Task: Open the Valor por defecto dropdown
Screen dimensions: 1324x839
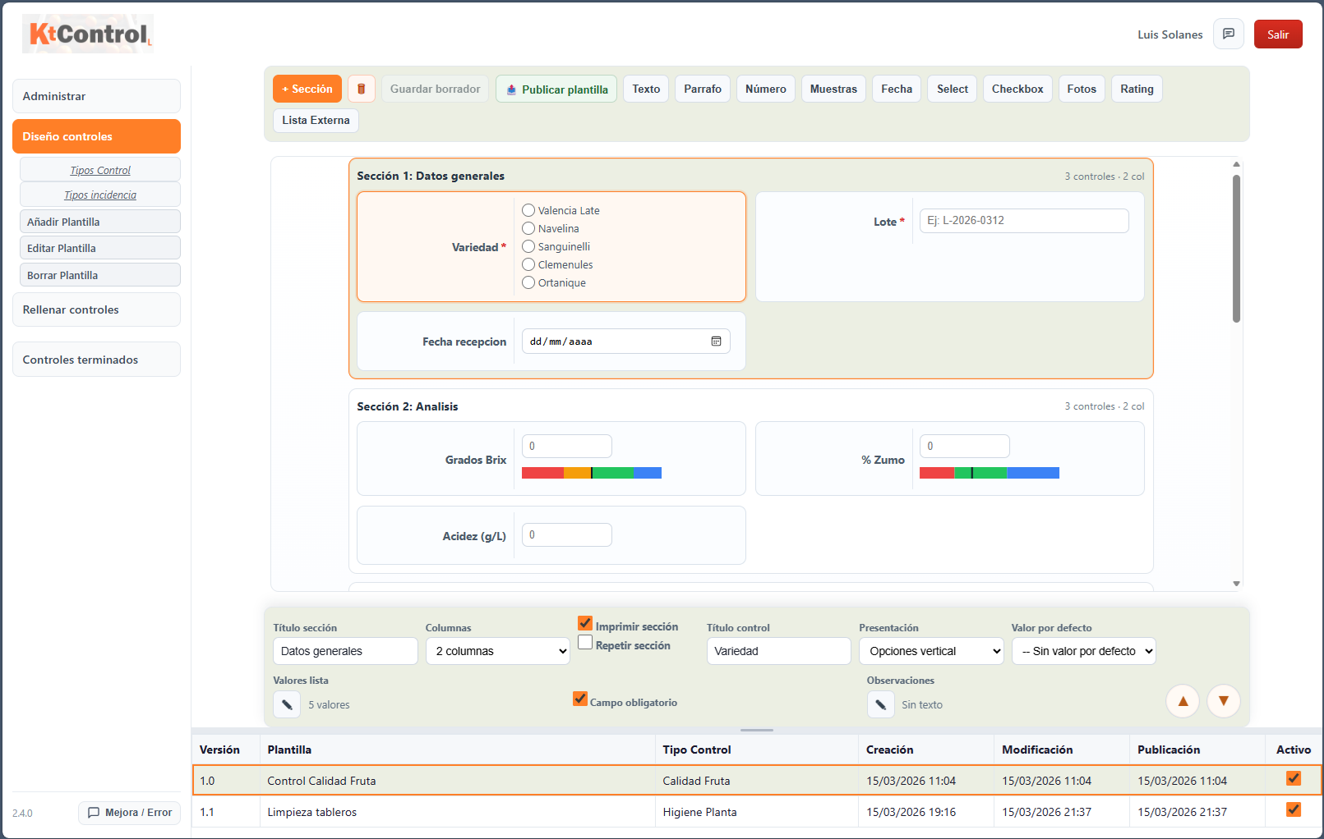Action: pos(1083,651)
